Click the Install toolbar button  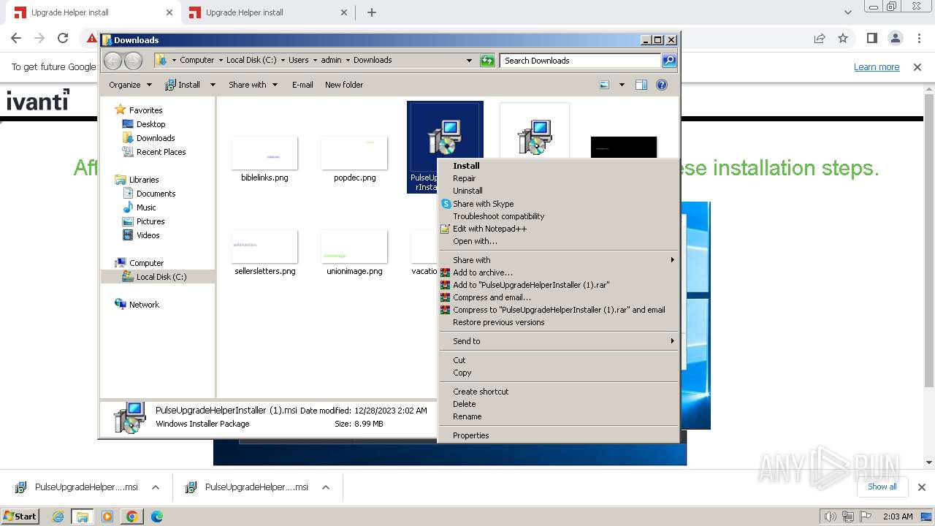click(x=183, y=85)
